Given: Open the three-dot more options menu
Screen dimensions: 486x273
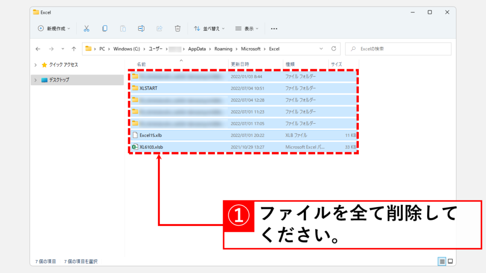Looking at the screenshot, I should [274, 28].
